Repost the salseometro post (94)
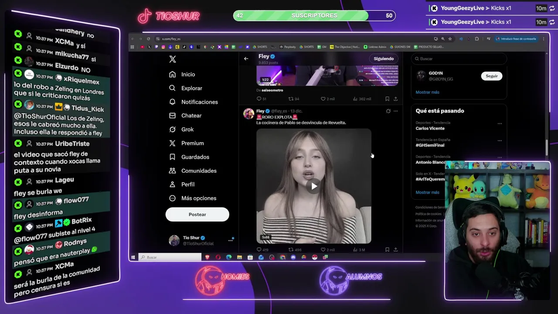Viewport: 558px width, 314px height. [294, 99]
